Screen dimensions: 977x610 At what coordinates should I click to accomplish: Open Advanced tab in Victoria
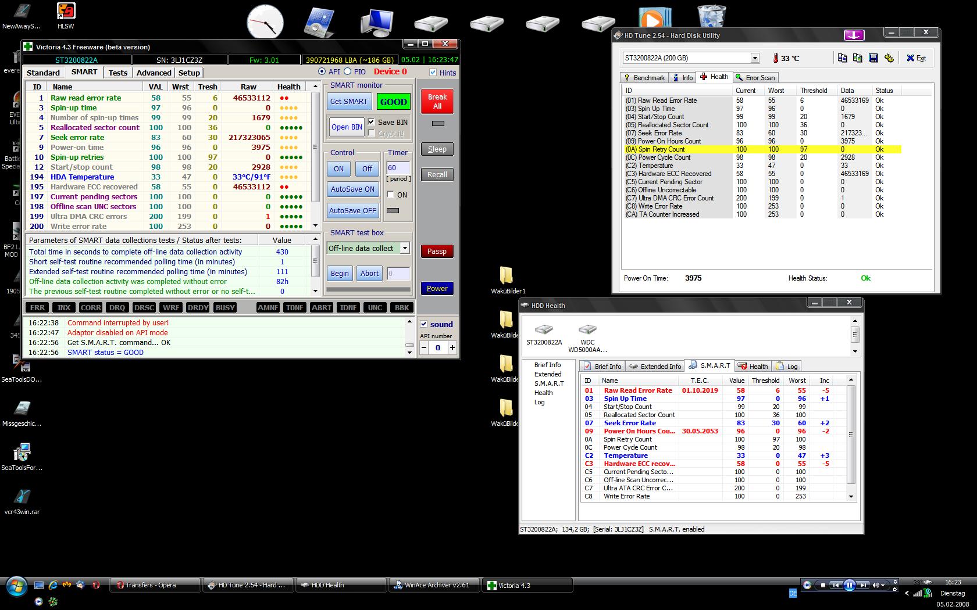(154, 73)
